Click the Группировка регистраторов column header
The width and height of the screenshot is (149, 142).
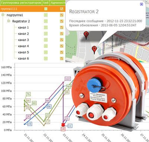tap(21, 3)
